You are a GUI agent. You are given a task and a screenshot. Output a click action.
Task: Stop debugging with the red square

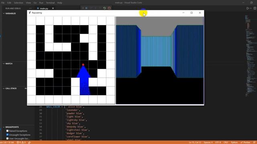tap(109, 8)
